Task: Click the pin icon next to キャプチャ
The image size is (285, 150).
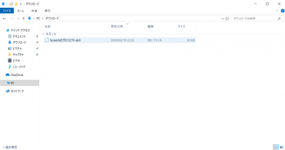Action: coord(37,55)
